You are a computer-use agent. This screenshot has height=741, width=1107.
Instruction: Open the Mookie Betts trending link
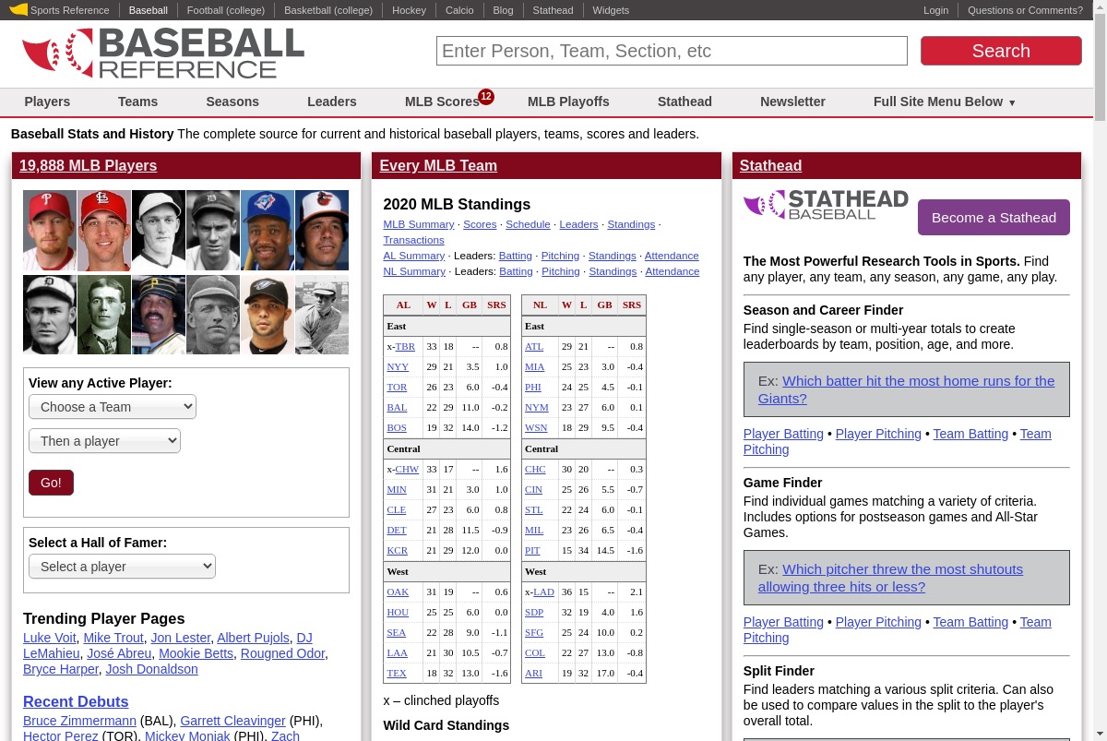[x=196, y=653]
